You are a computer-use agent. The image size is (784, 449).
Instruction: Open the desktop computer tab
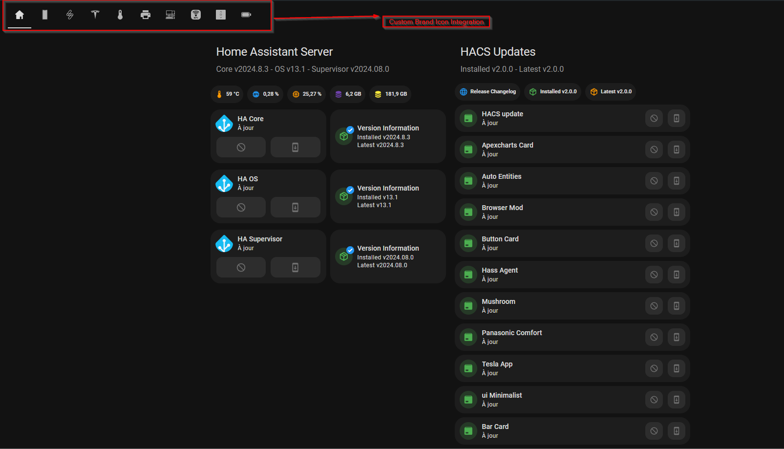(x=170, y=15)
